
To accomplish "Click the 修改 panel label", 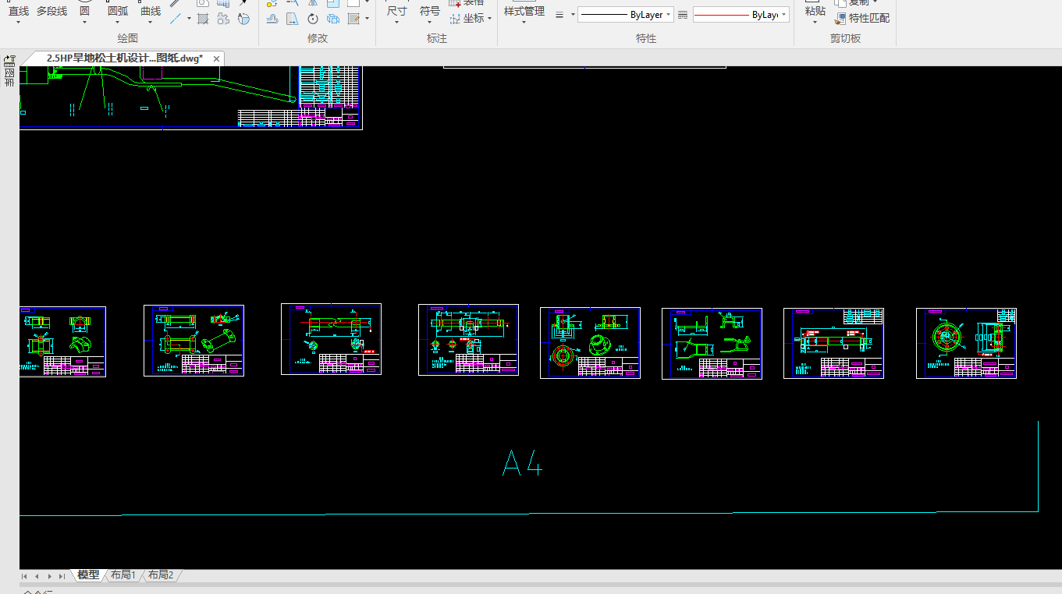I will click(x=318, y=38).
